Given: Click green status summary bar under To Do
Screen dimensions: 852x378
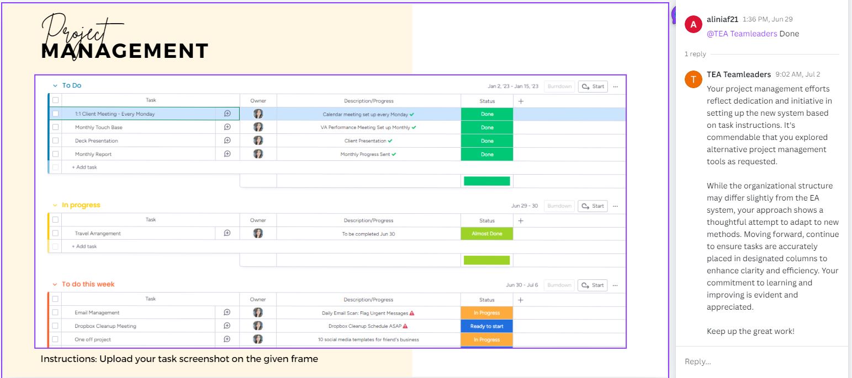Looking at the screenshot, I should [487, 181].
